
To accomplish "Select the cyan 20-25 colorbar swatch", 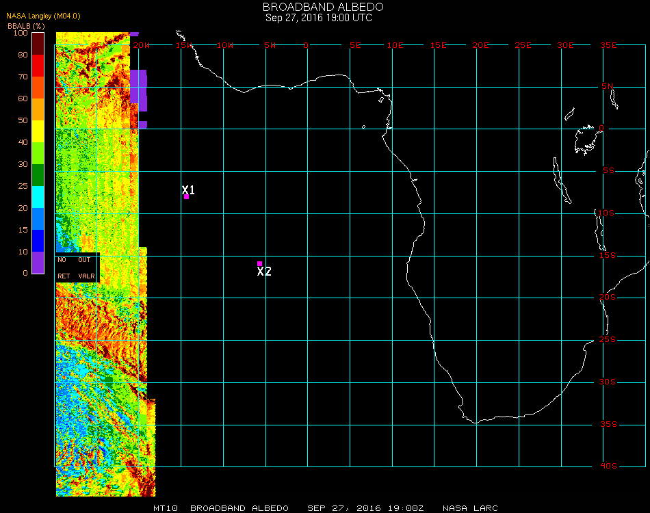I will (x=38, y=197).
